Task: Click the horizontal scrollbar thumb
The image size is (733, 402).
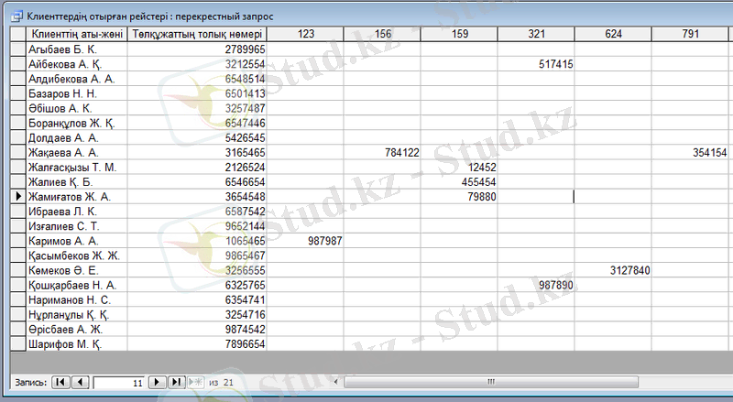Action: tap(491, 382)
